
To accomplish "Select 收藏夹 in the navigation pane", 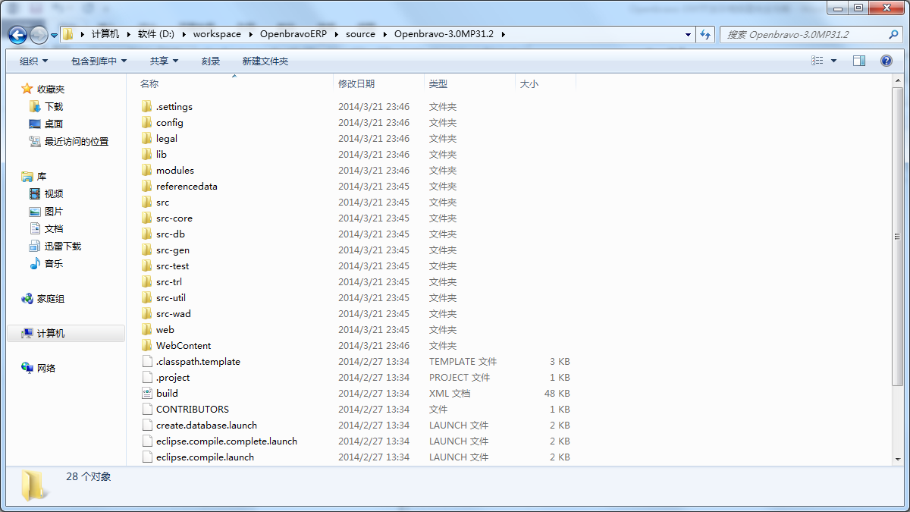I will point(51,90).
